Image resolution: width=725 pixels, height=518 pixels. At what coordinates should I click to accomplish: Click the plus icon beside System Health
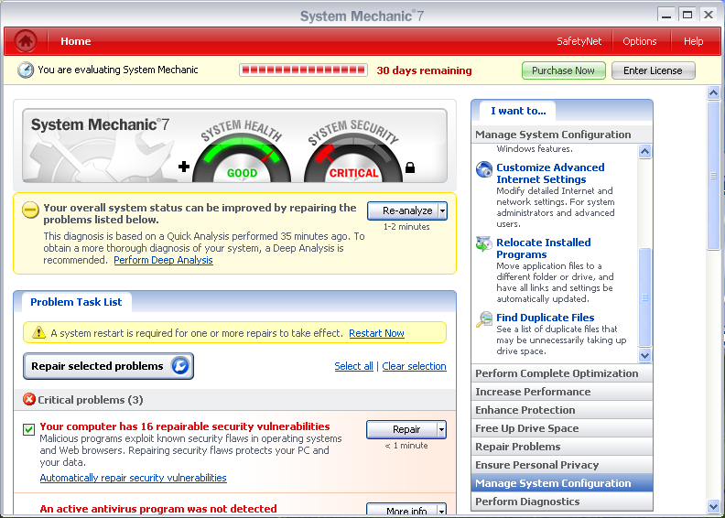point(184,167)
